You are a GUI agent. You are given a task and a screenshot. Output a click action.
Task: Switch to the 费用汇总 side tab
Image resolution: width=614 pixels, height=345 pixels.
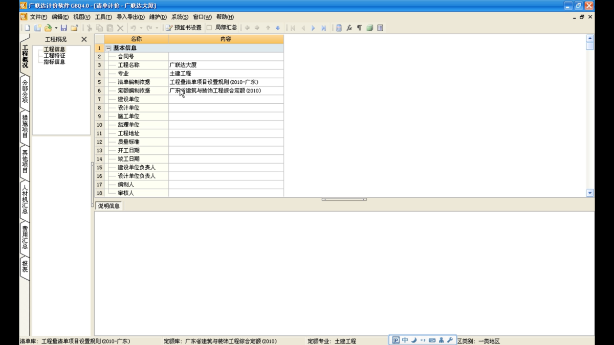[x=25, y=238]
